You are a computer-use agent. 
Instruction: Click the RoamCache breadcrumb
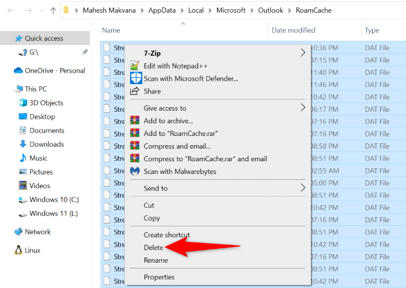click(x=313, y=10)
